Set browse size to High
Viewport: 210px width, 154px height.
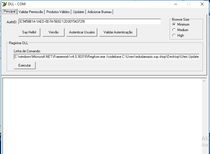pyautogui.click(x=174, y=35)
